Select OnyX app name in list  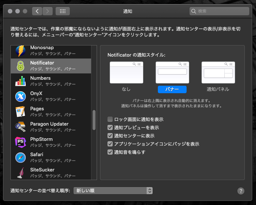click(36, 94)
